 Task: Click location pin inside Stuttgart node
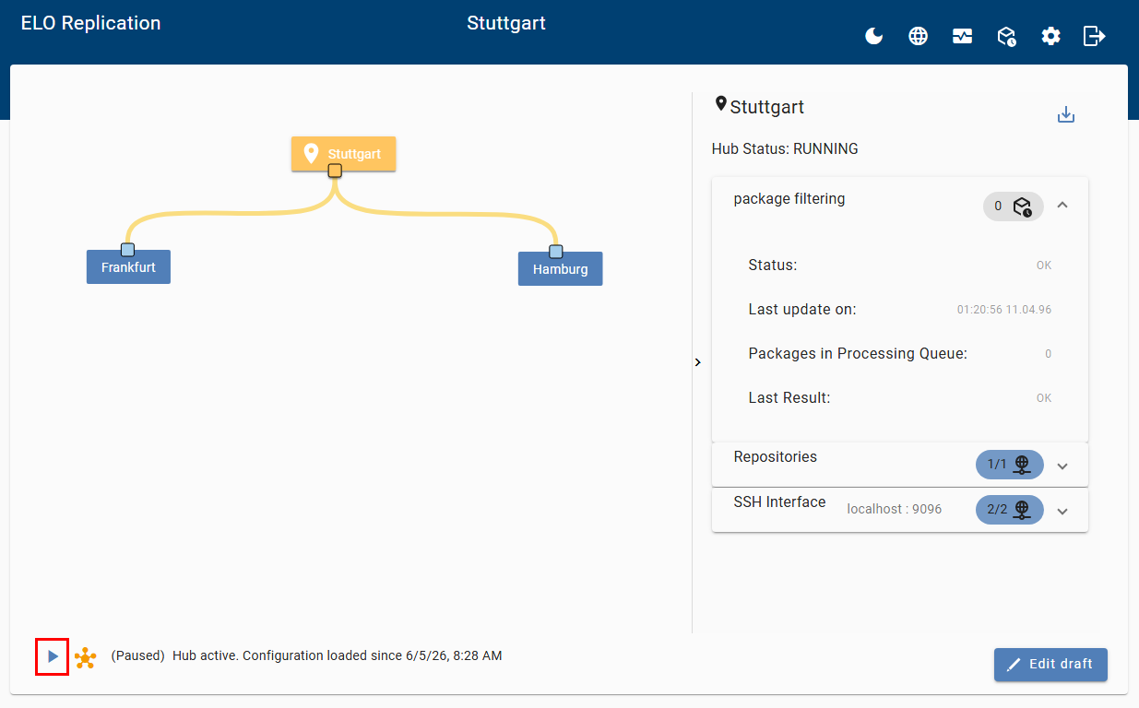(311, 153)
